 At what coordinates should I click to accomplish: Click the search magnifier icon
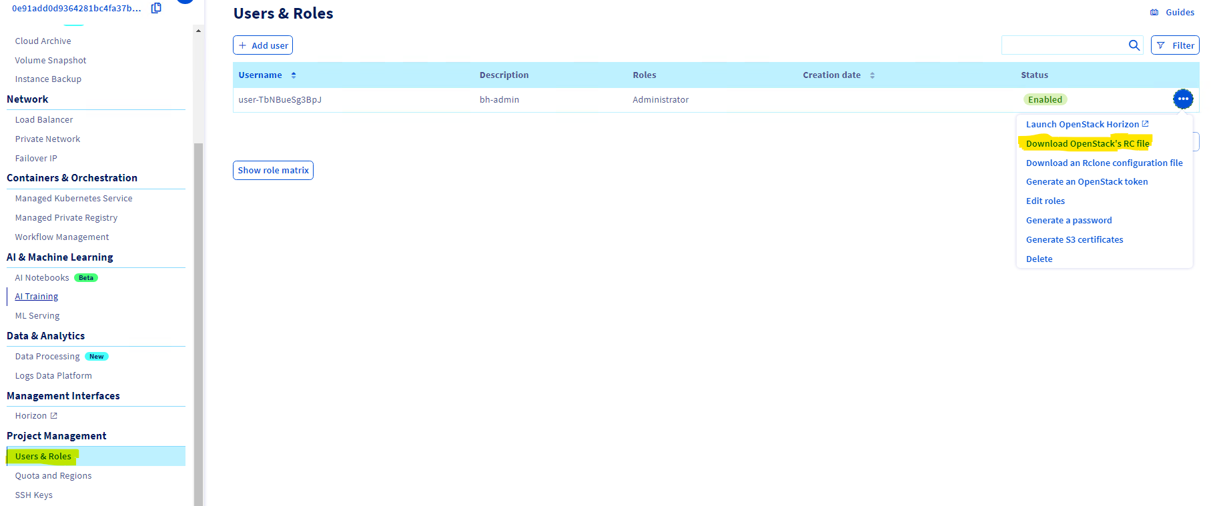1134,45
